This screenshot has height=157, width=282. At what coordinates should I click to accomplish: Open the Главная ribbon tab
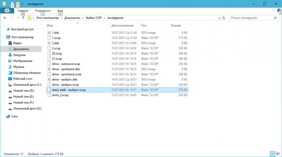coord(23,11)
